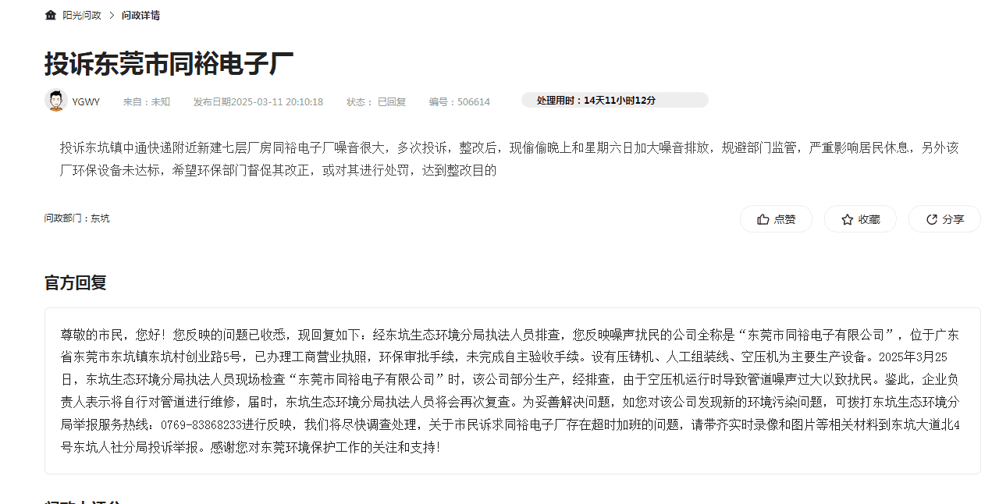Click the 处理用时 duration badge
The width and height of the screenshot is (999, 504).
click(615, 100)
